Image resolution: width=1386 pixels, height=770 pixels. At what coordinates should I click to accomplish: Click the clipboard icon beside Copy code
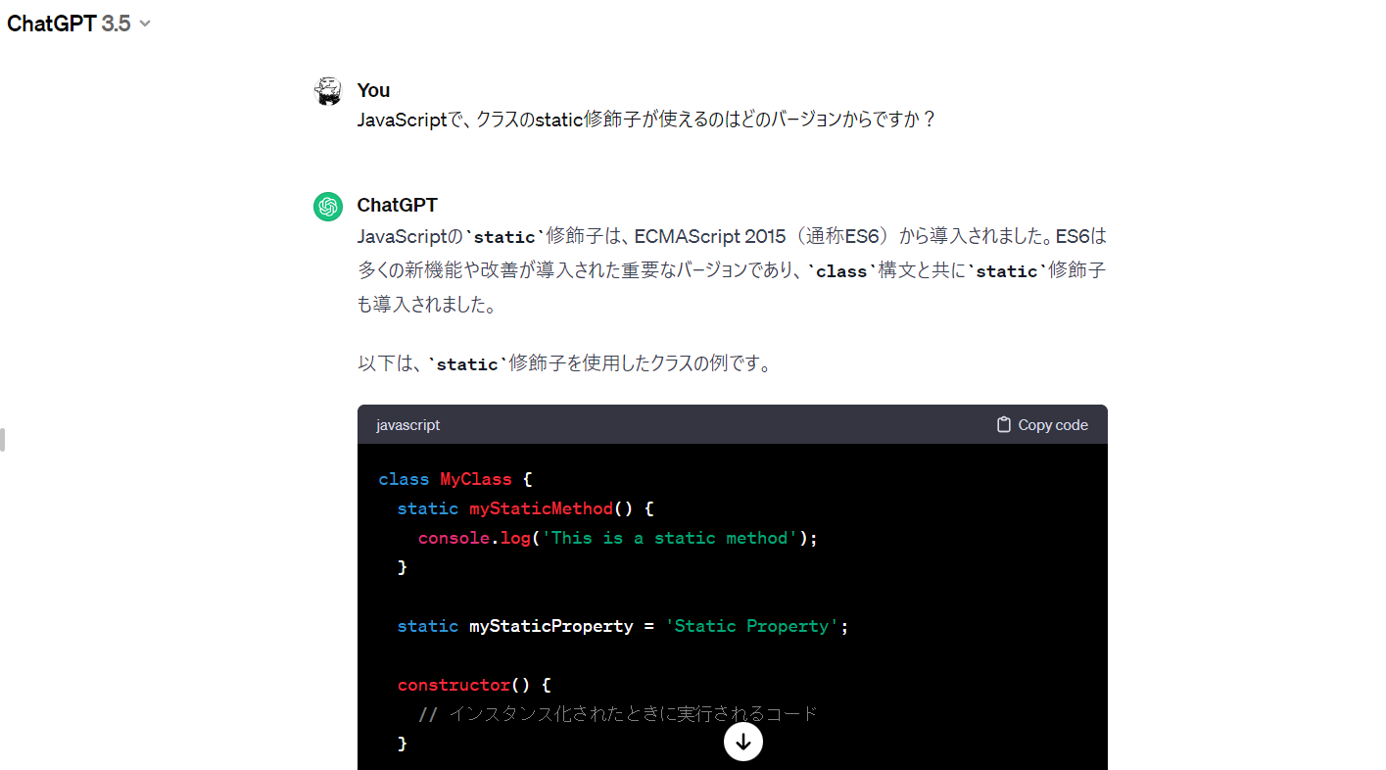pyautogui.click(x=1003, y=425)
